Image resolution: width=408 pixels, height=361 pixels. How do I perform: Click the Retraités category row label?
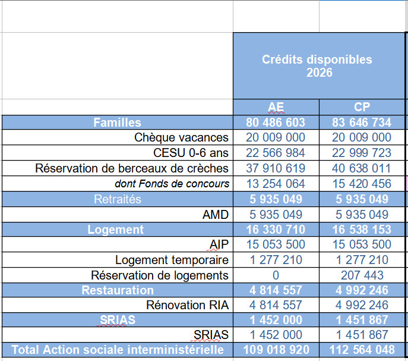pos(117,199)
